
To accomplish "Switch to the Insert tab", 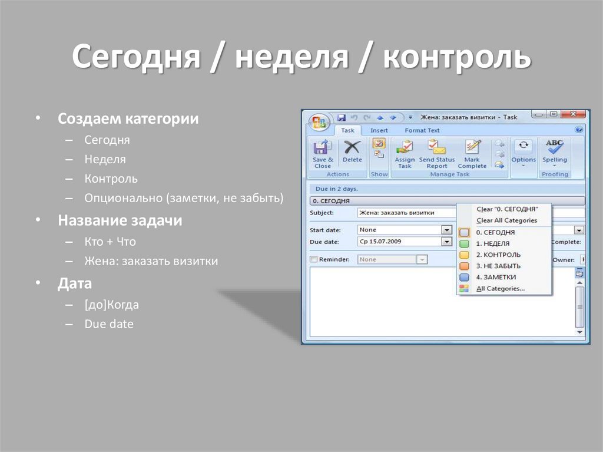I will click(x=379, y=130).
